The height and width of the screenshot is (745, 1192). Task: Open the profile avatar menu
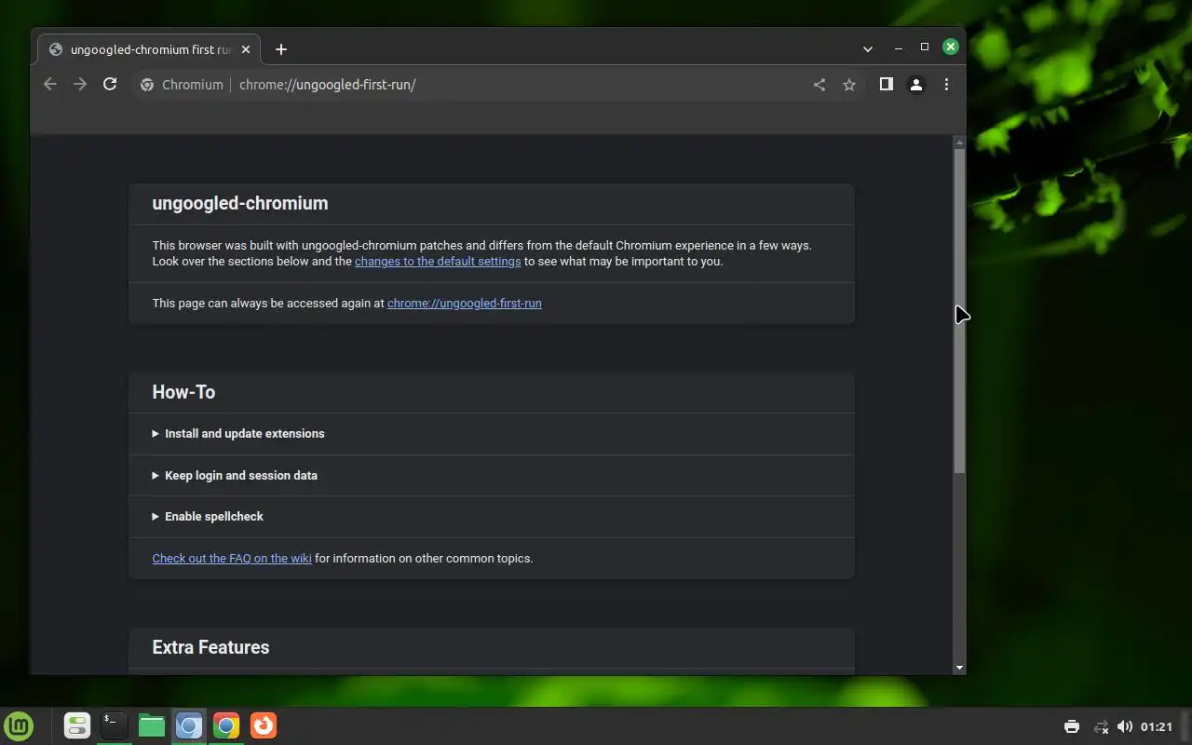pos(916,85)
